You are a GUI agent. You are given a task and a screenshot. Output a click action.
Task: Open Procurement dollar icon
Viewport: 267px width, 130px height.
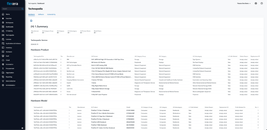(x=3, y=68)
